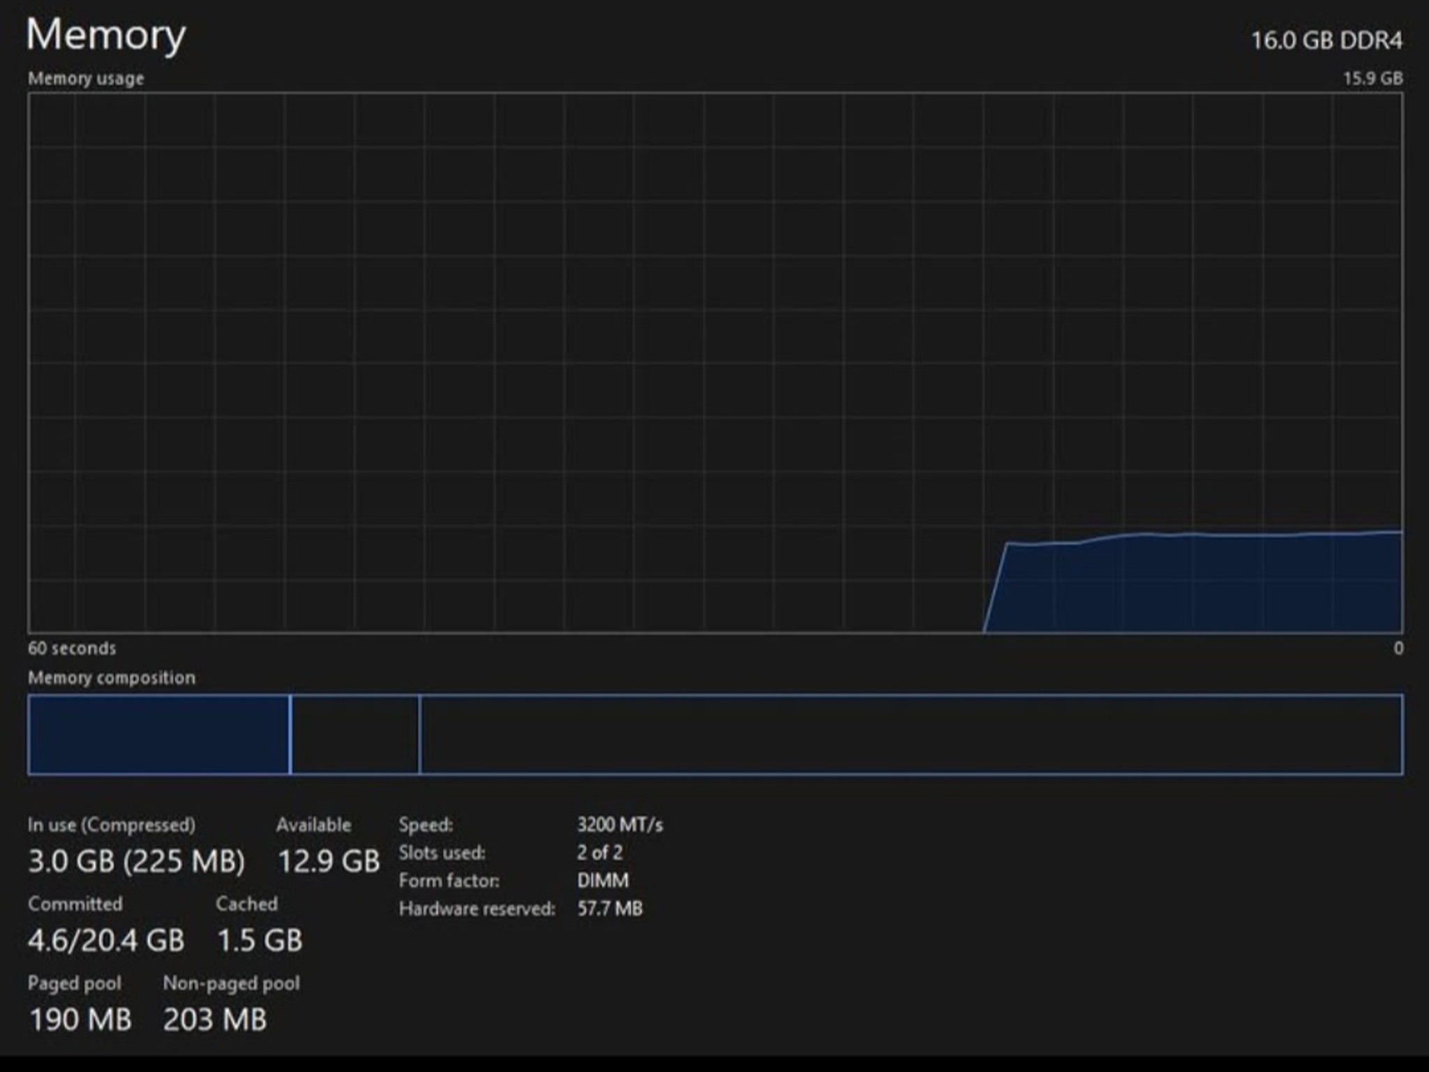Click the 15.9 GB graph maximum label

tap(1372, 78)
